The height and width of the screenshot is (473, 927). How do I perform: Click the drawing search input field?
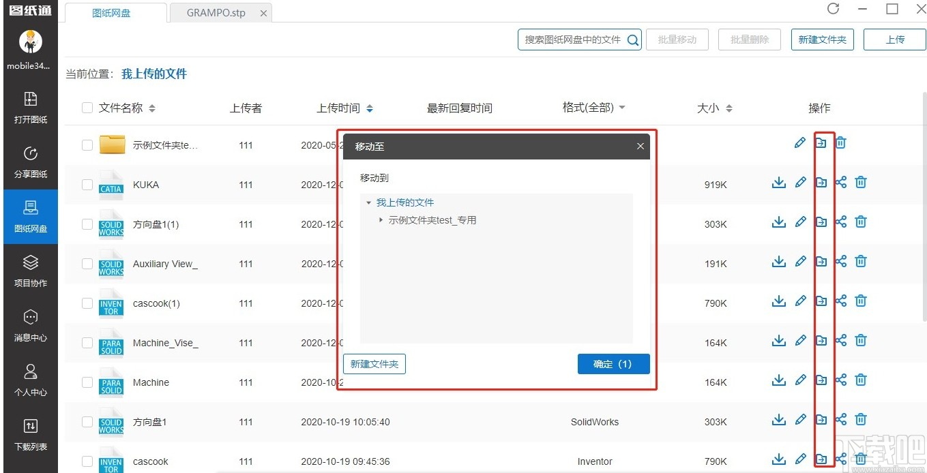click(573, 40)
